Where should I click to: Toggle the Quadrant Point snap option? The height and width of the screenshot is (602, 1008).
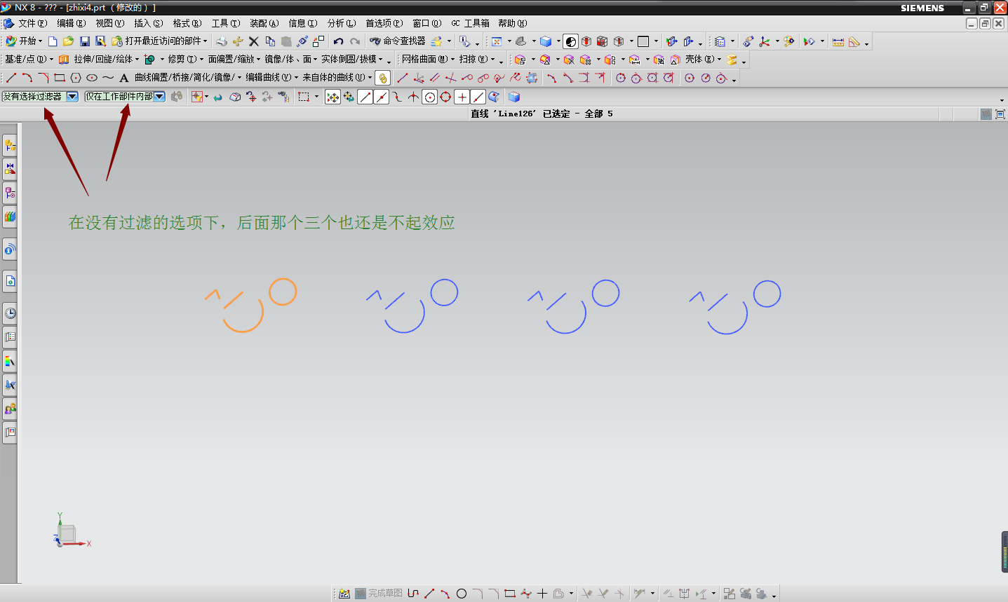click(445, 97)
